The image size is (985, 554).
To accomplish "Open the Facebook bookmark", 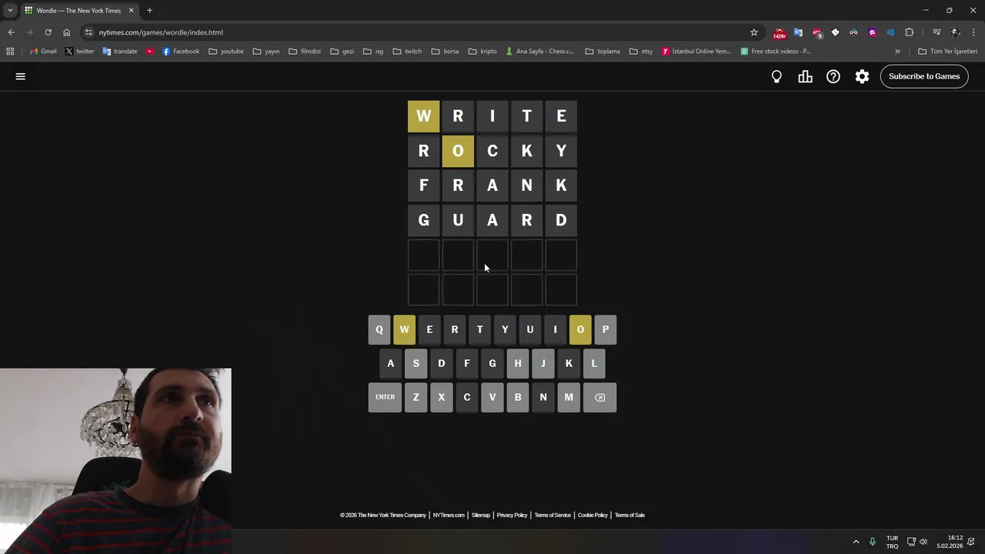I will 181,52.
